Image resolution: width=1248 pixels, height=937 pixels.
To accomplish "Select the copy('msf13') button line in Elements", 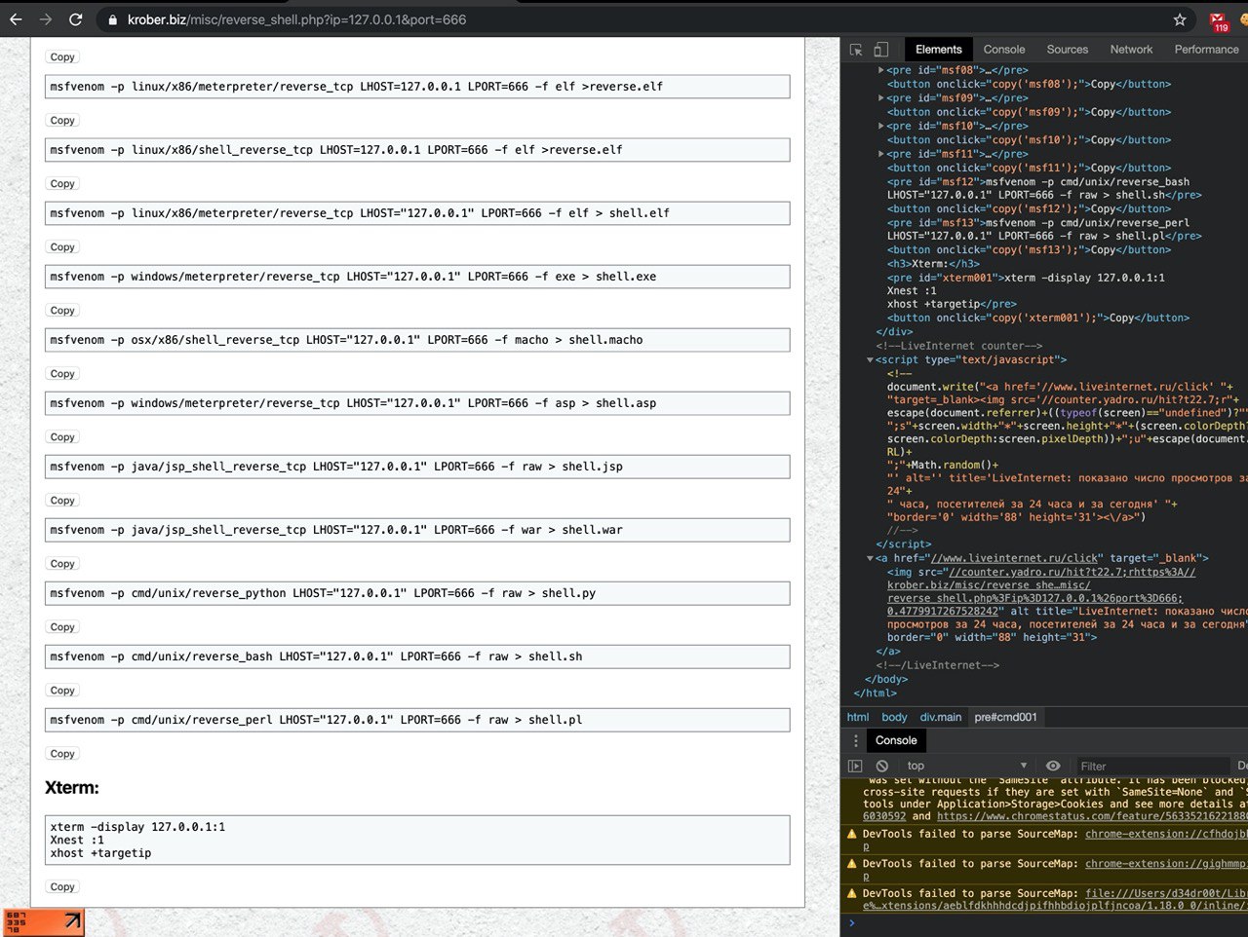I will click(x=1030, y=250).
